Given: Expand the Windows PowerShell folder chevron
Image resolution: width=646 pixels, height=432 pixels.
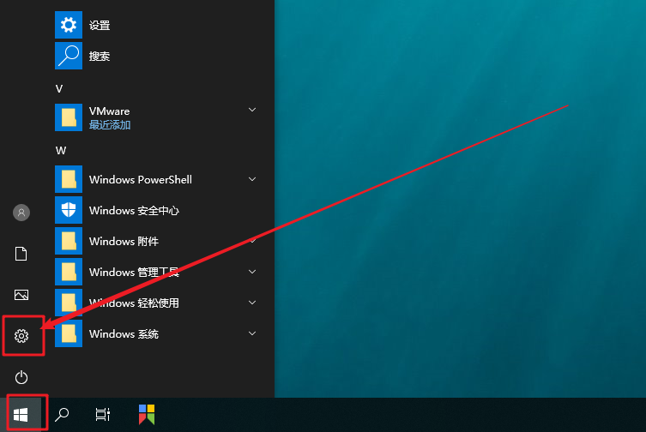Looking at the screenshot, I should pyautogui.click(x=252, y=179).
